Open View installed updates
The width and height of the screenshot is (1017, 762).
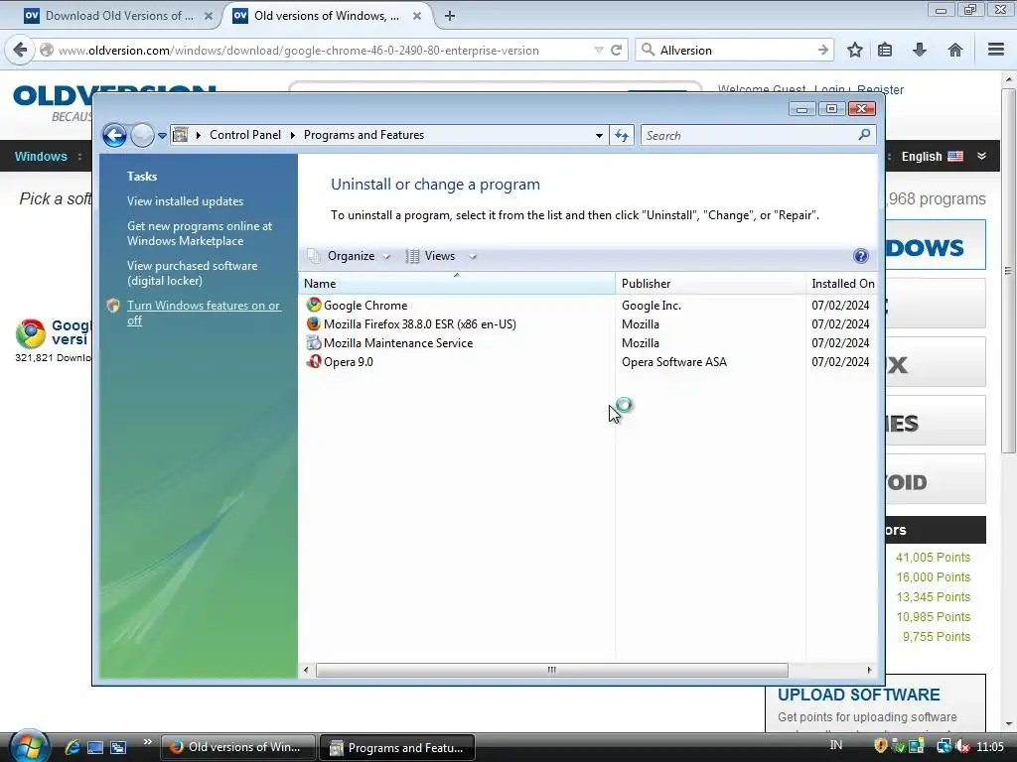click(185, 200)
